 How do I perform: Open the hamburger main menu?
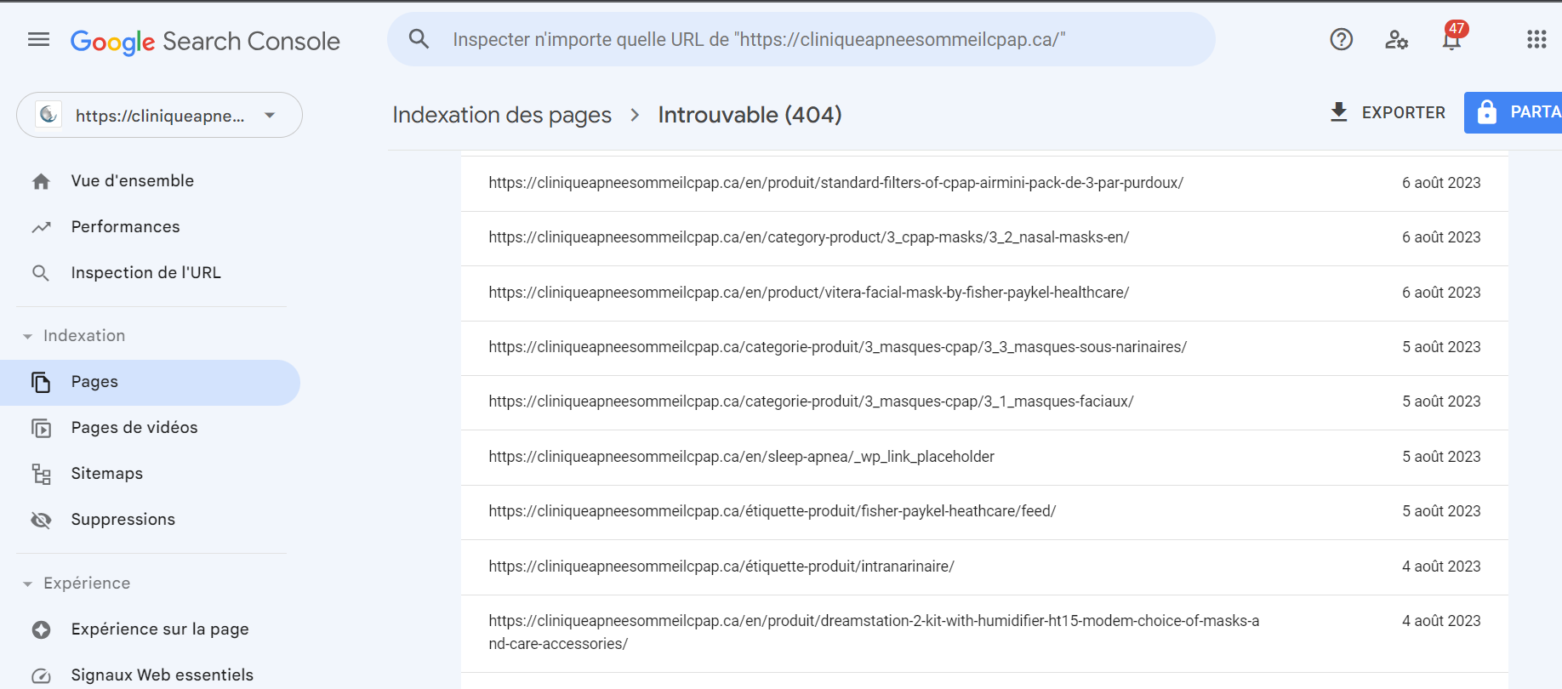[38, 39]
